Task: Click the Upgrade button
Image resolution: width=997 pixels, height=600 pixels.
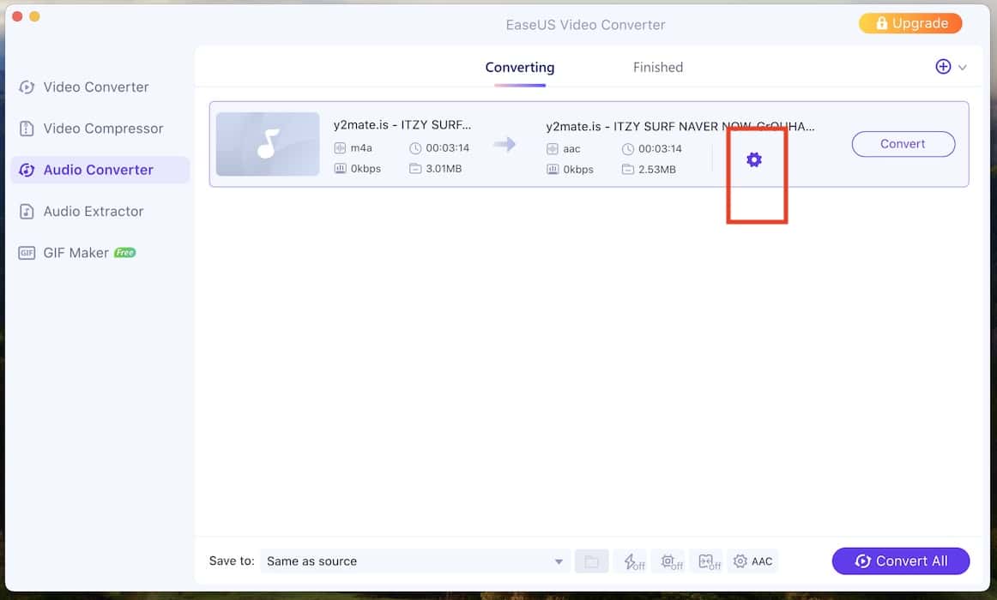Action: point(909,23)
